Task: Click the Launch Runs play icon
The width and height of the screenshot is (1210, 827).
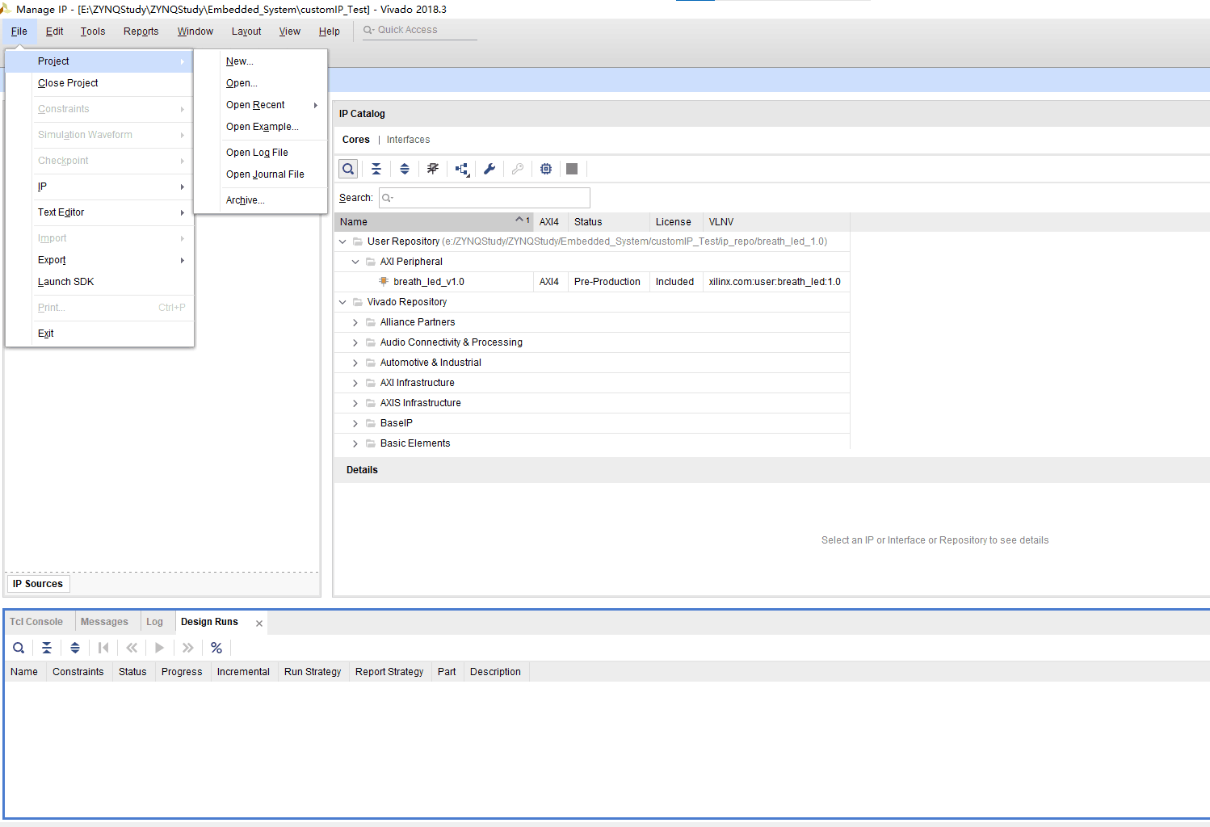Action: click(160, 648)
